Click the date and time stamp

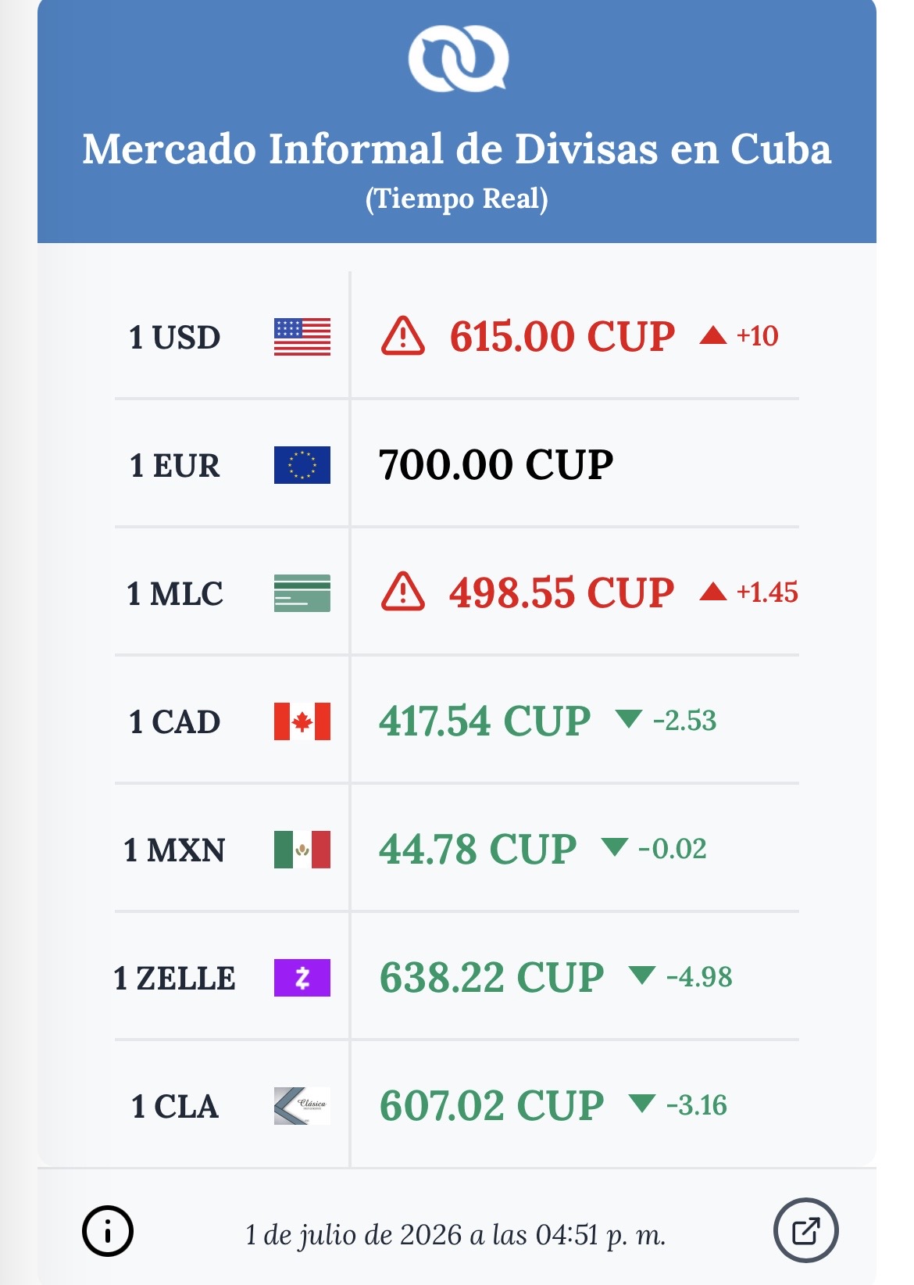pyautogui.click(x=455, y=1235)
